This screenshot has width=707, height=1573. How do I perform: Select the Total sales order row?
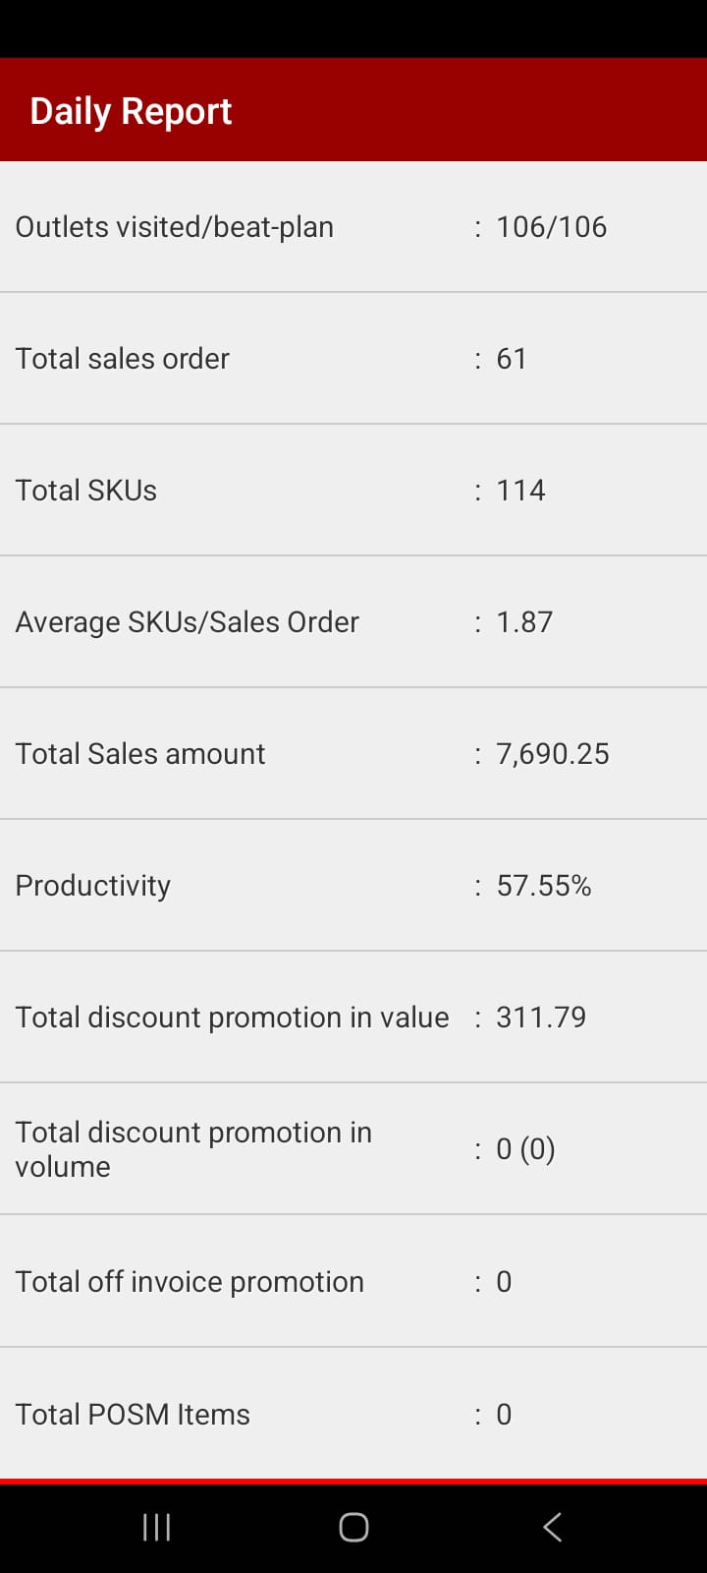point(353,359)
